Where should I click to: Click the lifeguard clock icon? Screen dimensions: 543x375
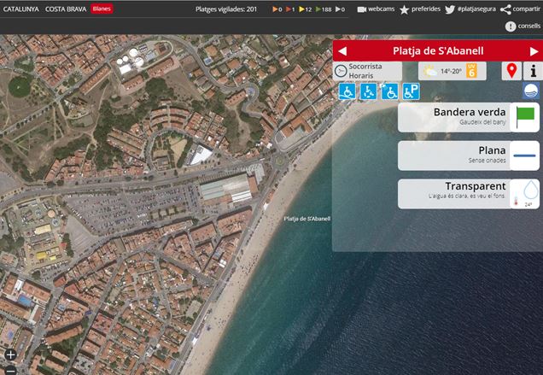click(341, 71)
